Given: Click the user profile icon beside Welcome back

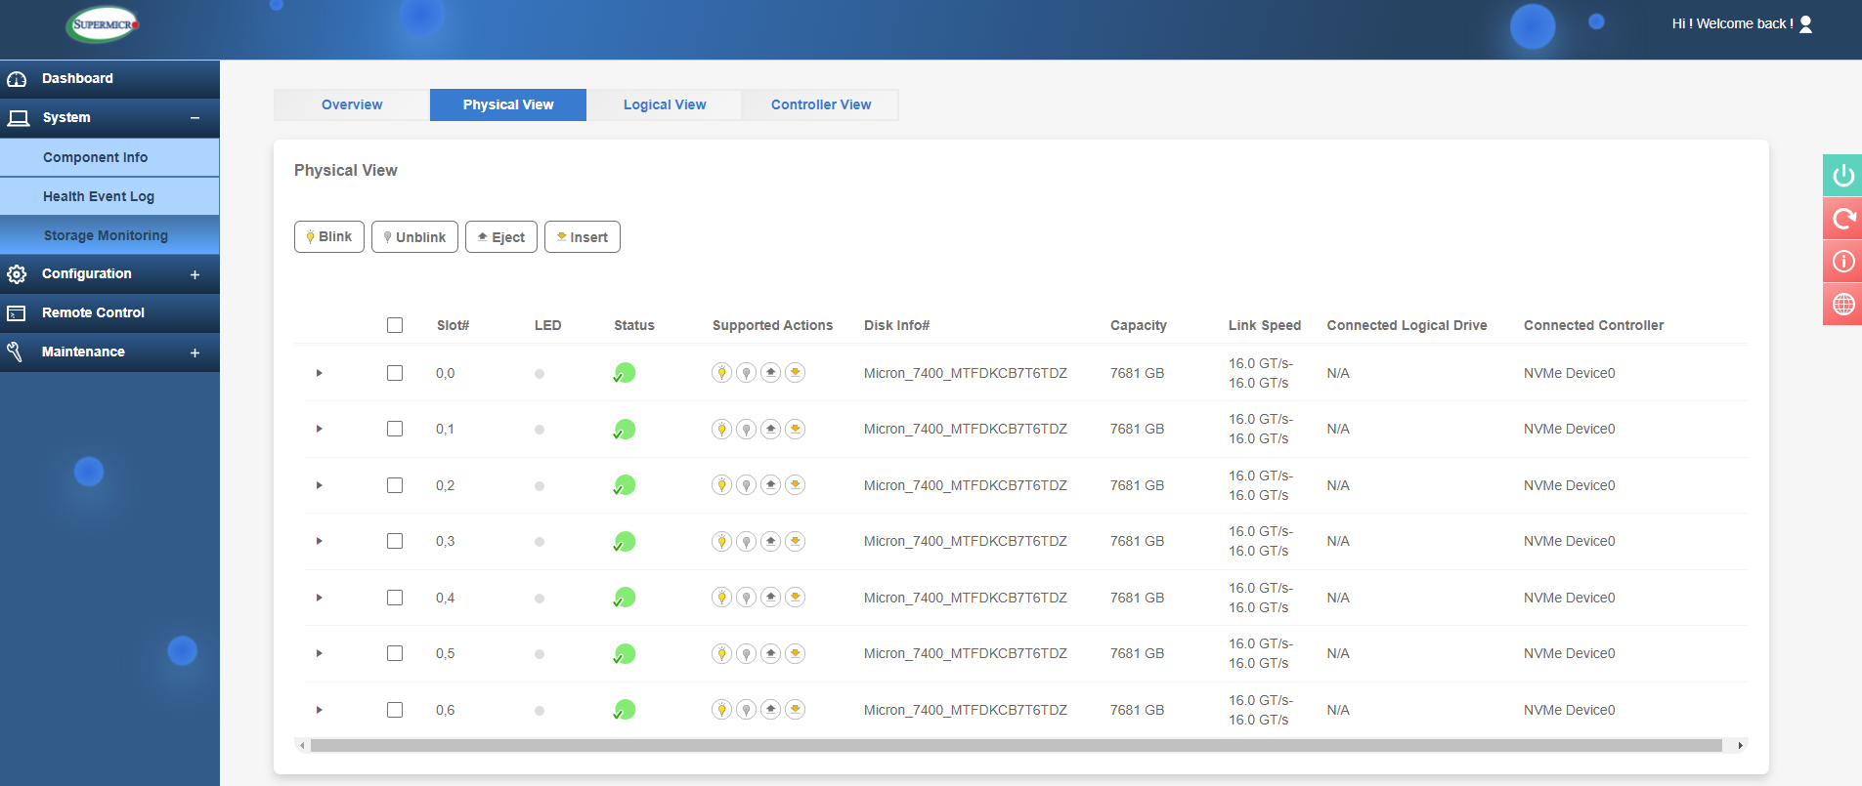Looking at the screenshot, I should click(x=1805, y=24).
